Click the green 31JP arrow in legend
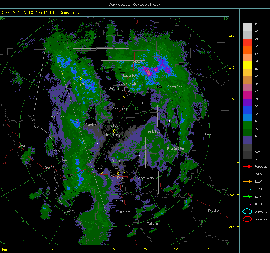 247,196
